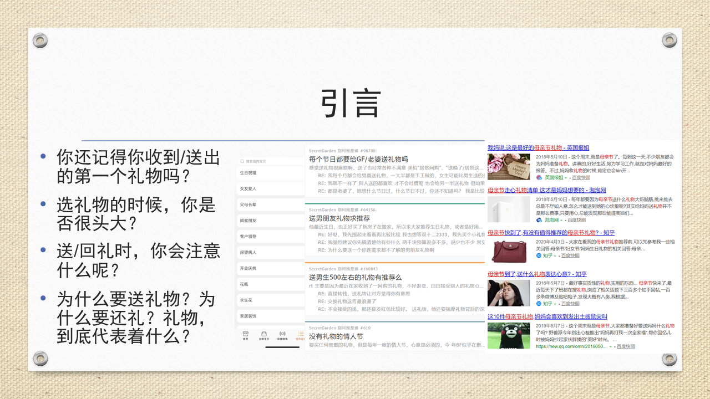Click the slide title 引言
710x399 pixels.
(x=351, y=103)
